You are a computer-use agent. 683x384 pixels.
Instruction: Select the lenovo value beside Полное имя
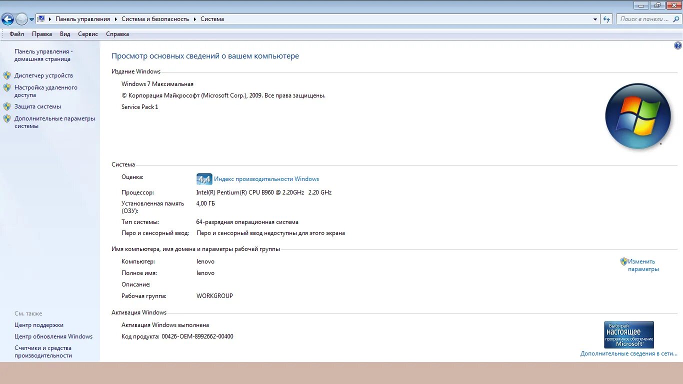pyautogui.click(x=205, y=273)
